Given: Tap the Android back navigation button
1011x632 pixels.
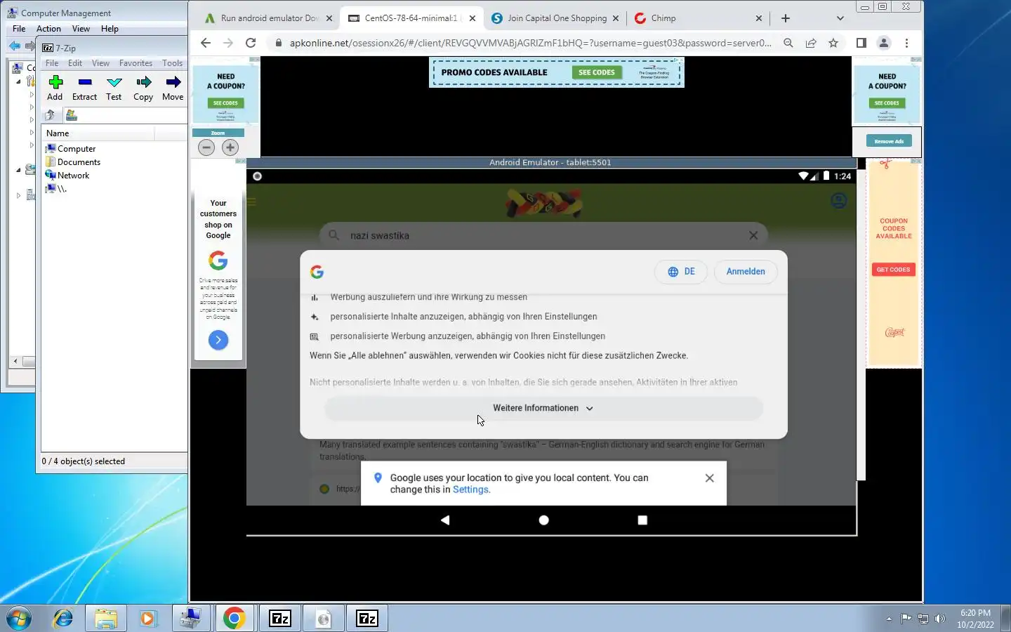Looking at the screenshot, I should click(x=445, y=520).
